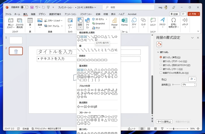Viewport: 205px width, 134px height.
Task: Open the Forms insert icon
Action: [x=124, y=22]
